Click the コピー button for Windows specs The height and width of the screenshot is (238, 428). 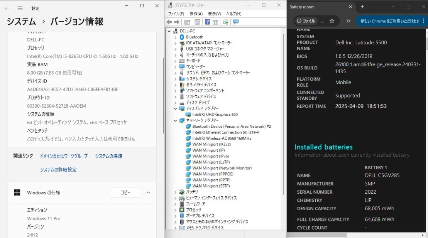(x=125, y=192)
